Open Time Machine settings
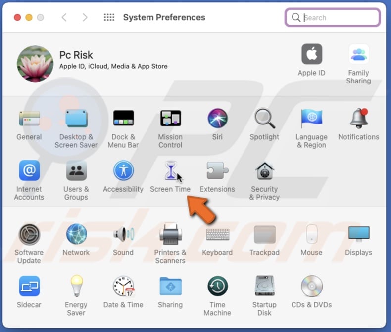This screenshot has width=391, height=332. (217, 287)
